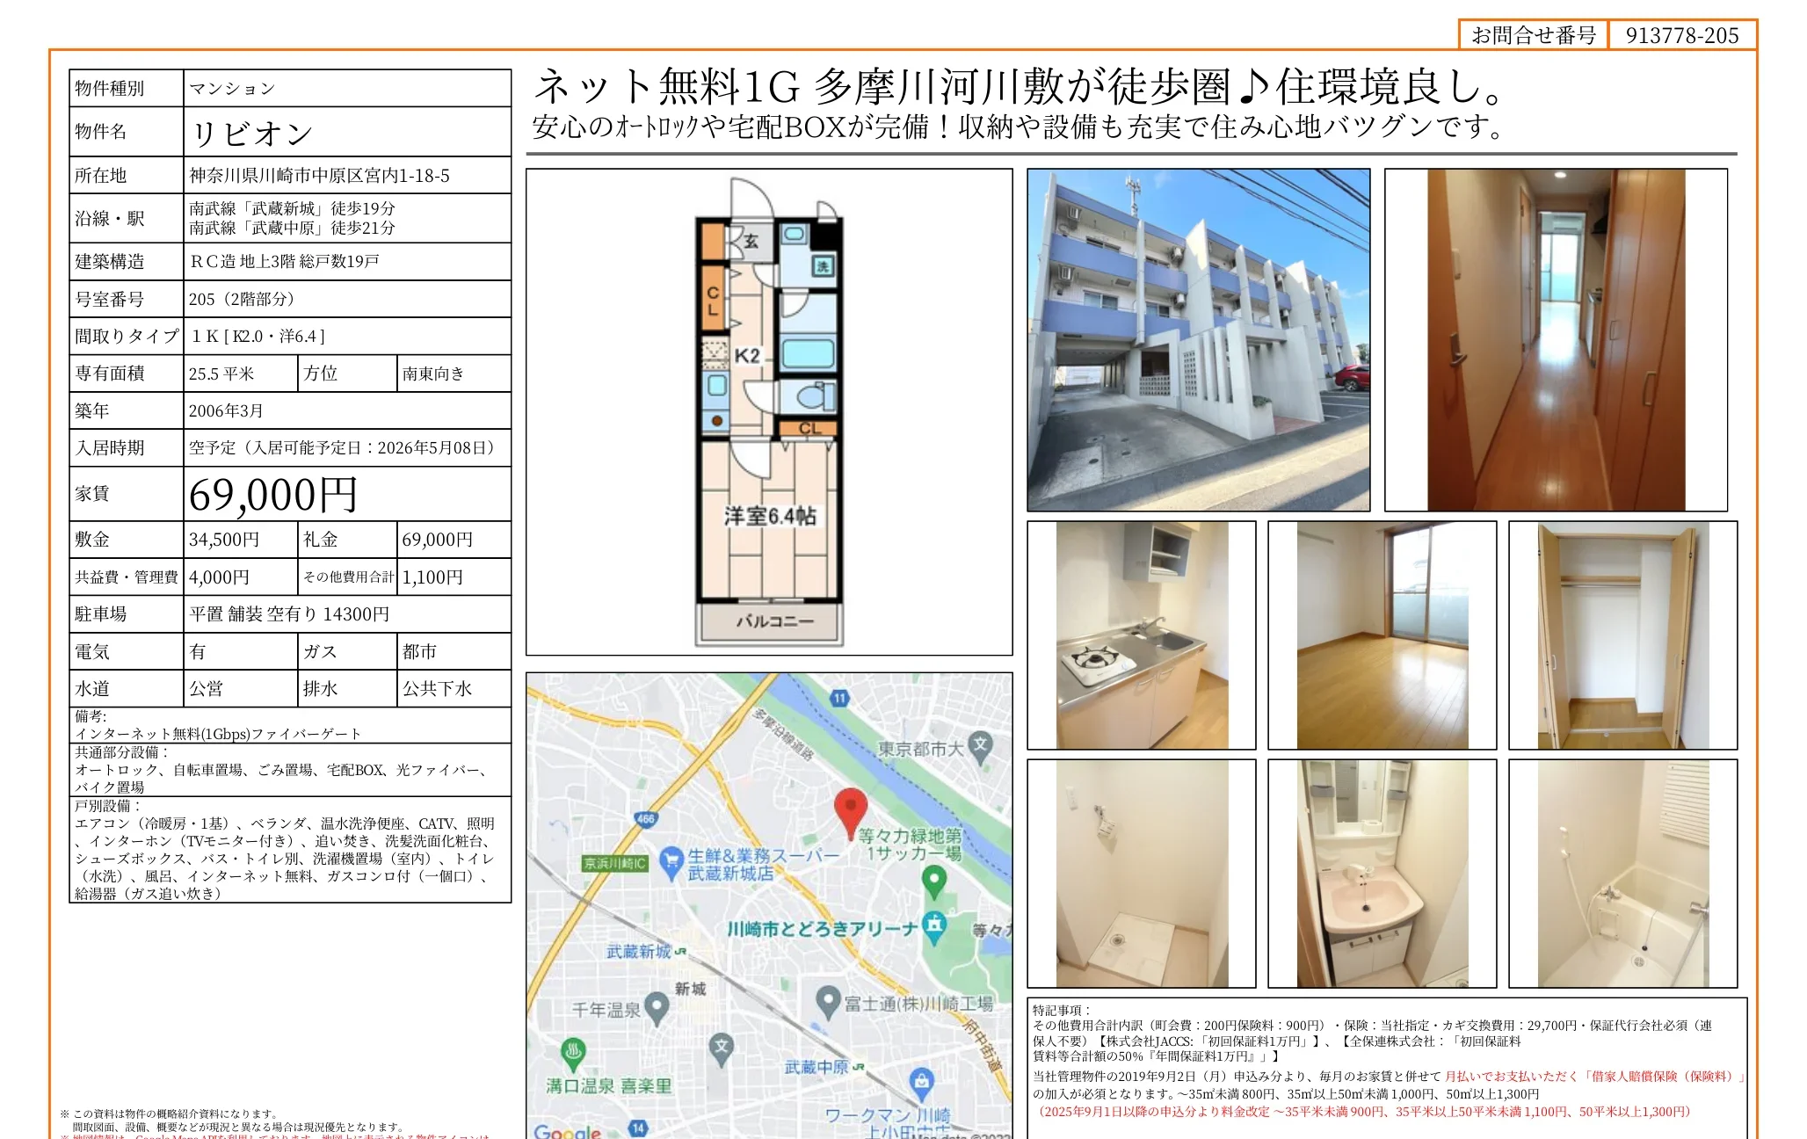This screenshot has height=1139, width=1807.
Task: Click the Tokyo City University school marker
Action: [981, 745]
